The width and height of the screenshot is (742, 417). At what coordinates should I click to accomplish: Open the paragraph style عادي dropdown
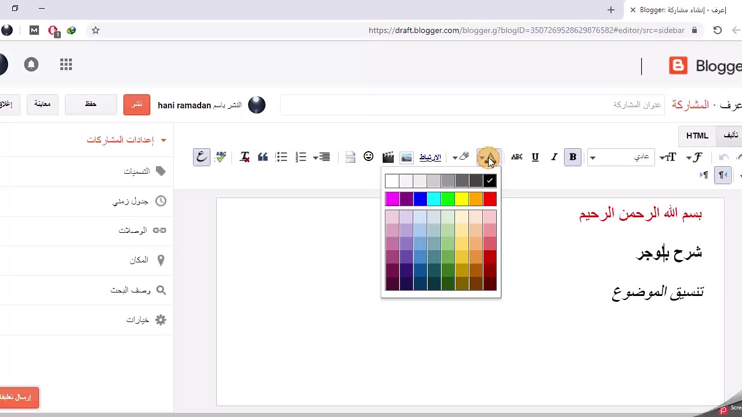pos(620,157)
